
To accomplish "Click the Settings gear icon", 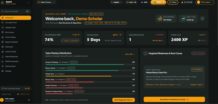I will pos(2,71).
